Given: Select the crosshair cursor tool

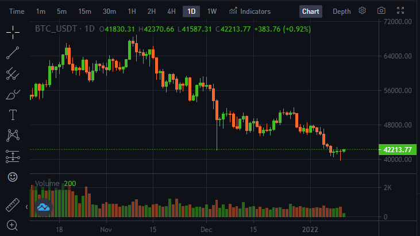Looking at the screenshot, I should [x=13, y=32].
